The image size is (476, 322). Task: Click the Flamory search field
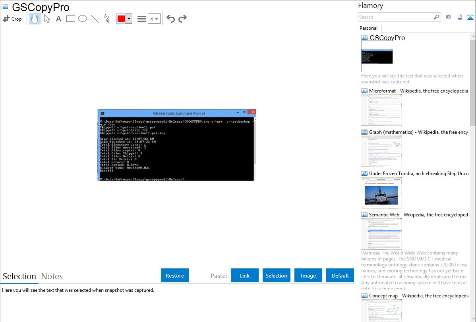[396, 17]
